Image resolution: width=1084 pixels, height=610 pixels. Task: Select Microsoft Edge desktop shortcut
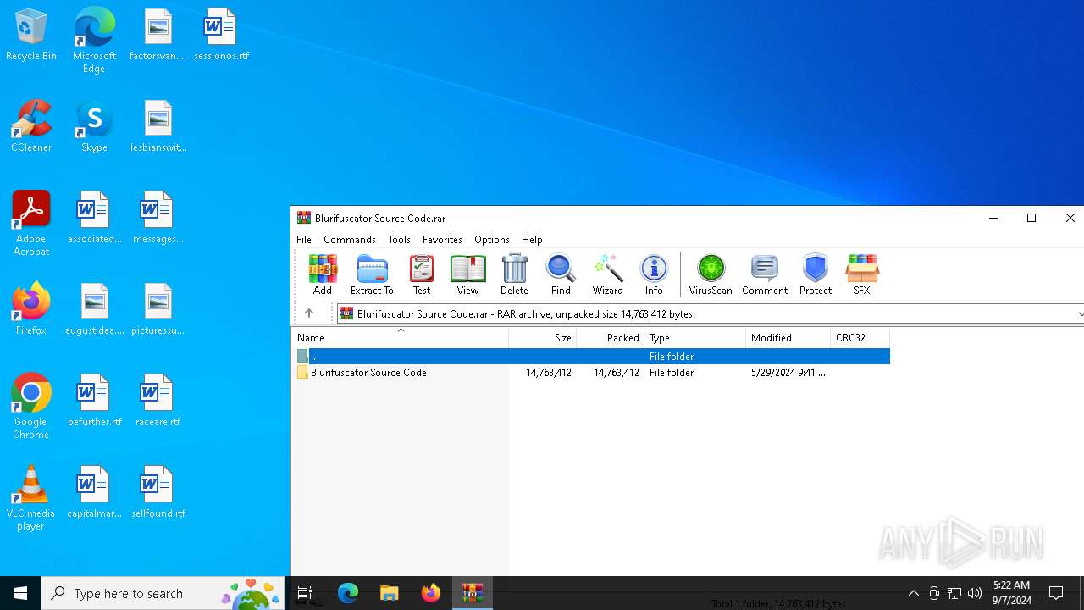point(94,40)
